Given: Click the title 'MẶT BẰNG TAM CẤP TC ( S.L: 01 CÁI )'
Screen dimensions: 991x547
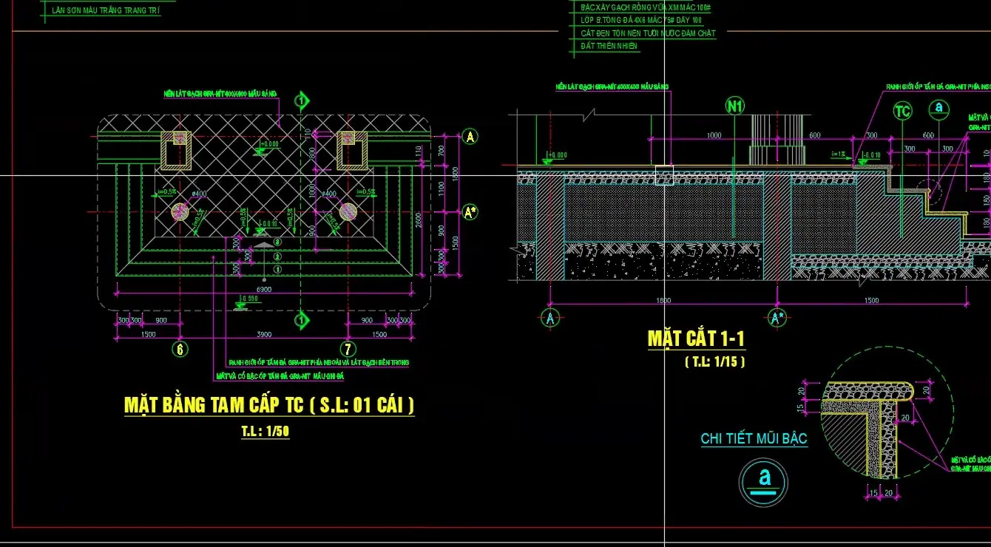Looking at the screenshot, I should click(269, 405).
